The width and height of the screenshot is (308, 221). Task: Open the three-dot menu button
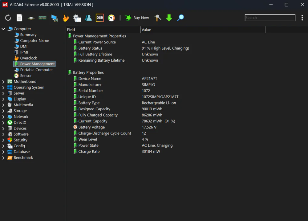[x=302, y=18]
